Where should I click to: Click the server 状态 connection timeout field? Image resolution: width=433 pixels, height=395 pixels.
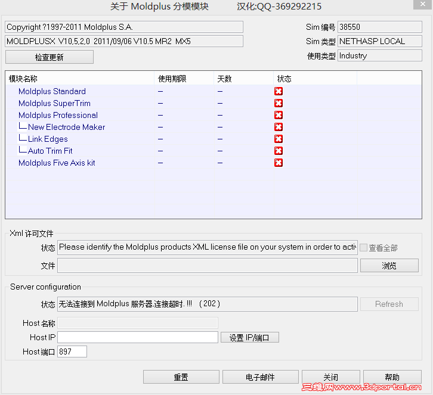(x=208, y=304)
